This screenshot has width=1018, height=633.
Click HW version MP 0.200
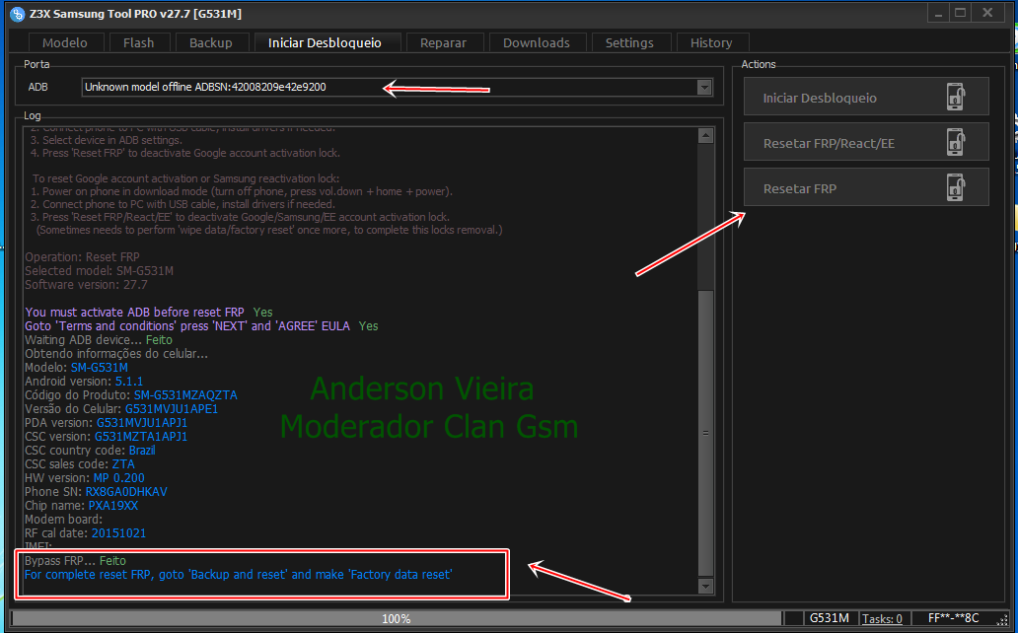click(x=118, y=478)
